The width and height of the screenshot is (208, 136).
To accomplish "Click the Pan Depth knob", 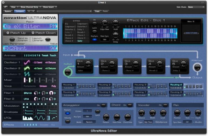I will pos(198,113).
